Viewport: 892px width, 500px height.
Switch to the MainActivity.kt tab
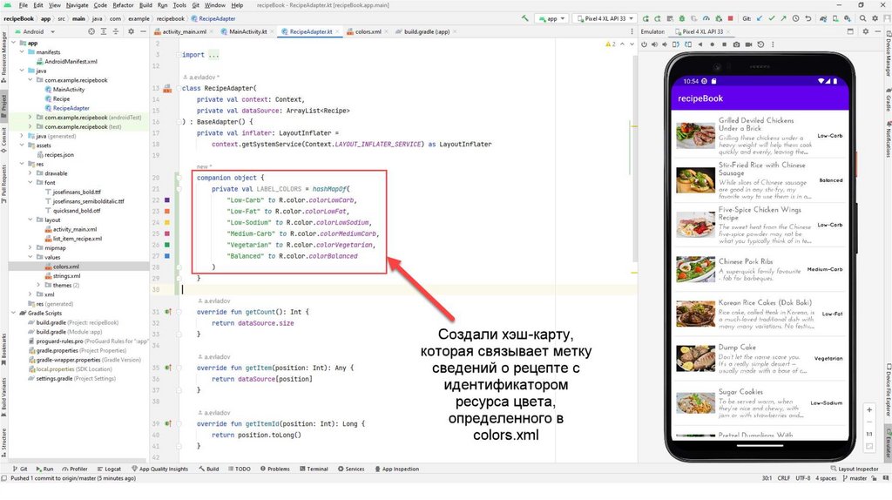pyautogui.click(x=245, y=31)
